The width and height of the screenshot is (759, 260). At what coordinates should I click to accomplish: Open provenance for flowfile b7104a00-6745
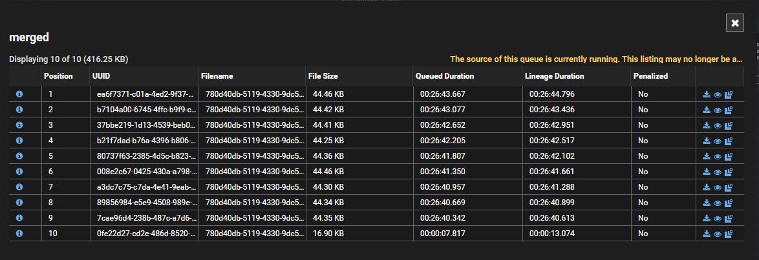pyautogui.click(x=729, y=110)
